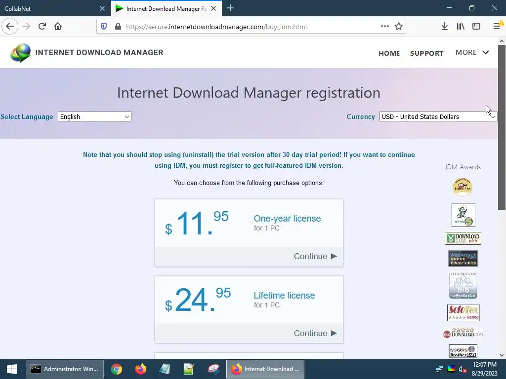Continue with the Lifetime license
Viewport: 506px width, 379px height.
click(x=315, y=333)
